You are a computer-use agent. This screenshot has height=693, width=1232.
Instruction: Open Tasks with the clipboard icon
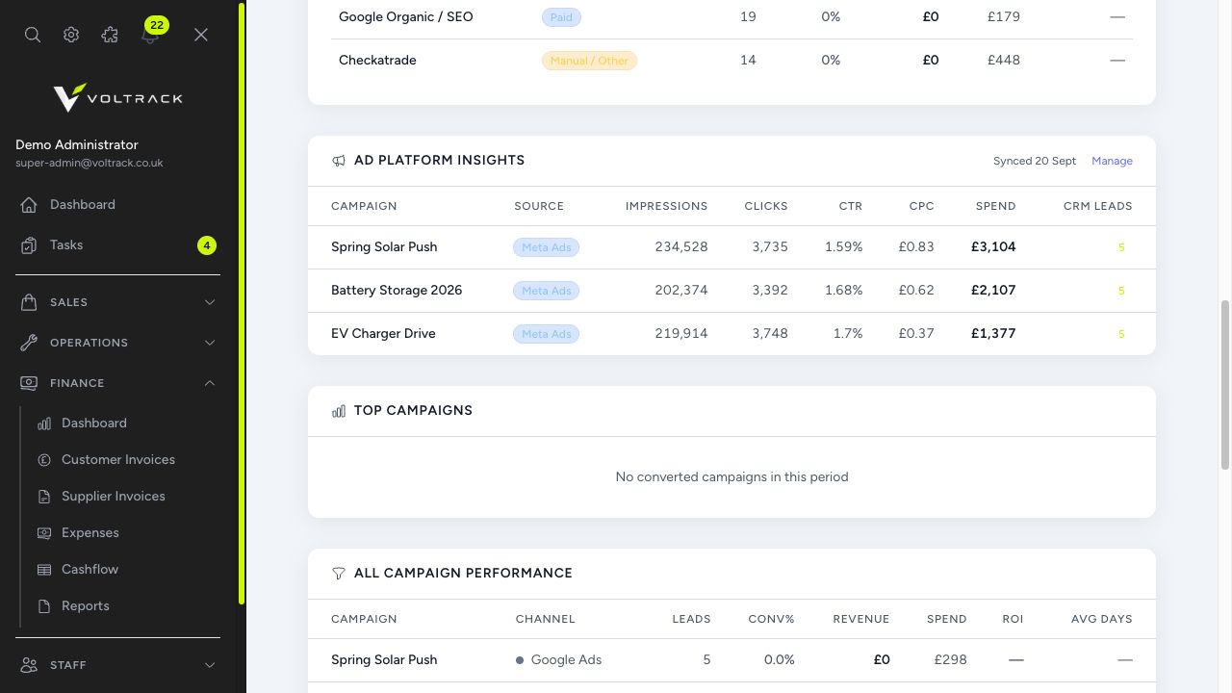coord(117,244)
